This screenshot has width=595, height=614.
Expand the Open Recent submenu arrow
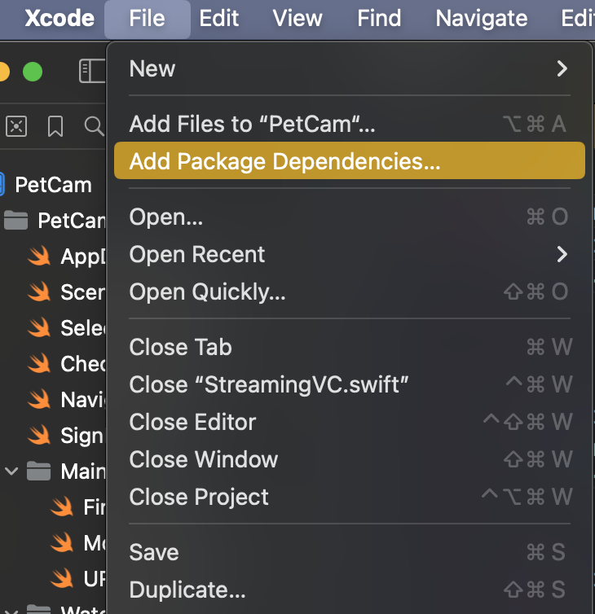(562, 254)
